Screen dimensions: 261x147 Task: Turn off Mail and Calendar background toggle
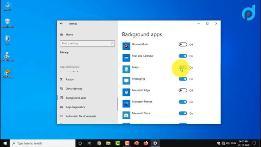pos(183,56)
